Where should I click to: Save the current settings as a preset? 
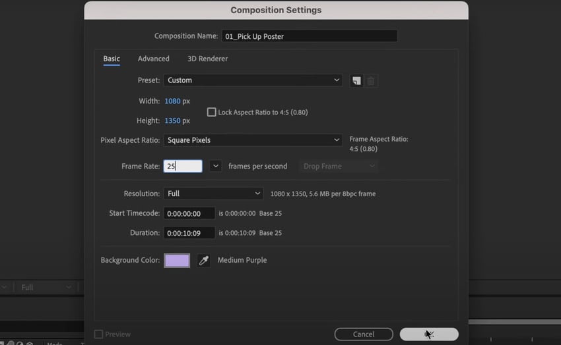click(x=356, y=80)
